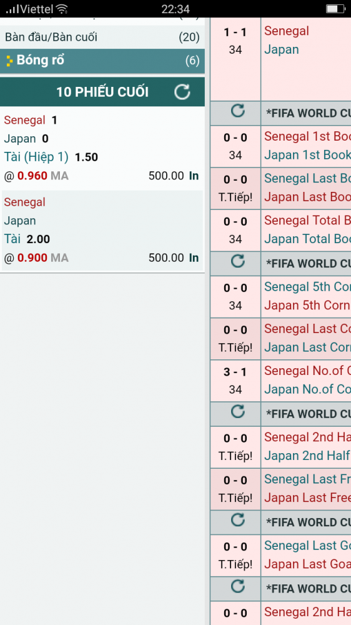The width and height of the screenshot is (351, 625).
Task: Refresh section above Senegal 5th Corner row
Action: 238,261
